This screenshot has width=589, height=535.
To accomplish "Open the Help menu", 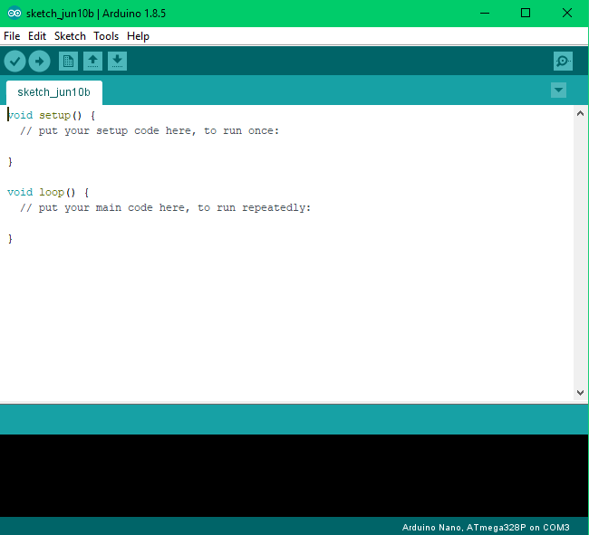I will pyautogui.click(x=138, y=36).
